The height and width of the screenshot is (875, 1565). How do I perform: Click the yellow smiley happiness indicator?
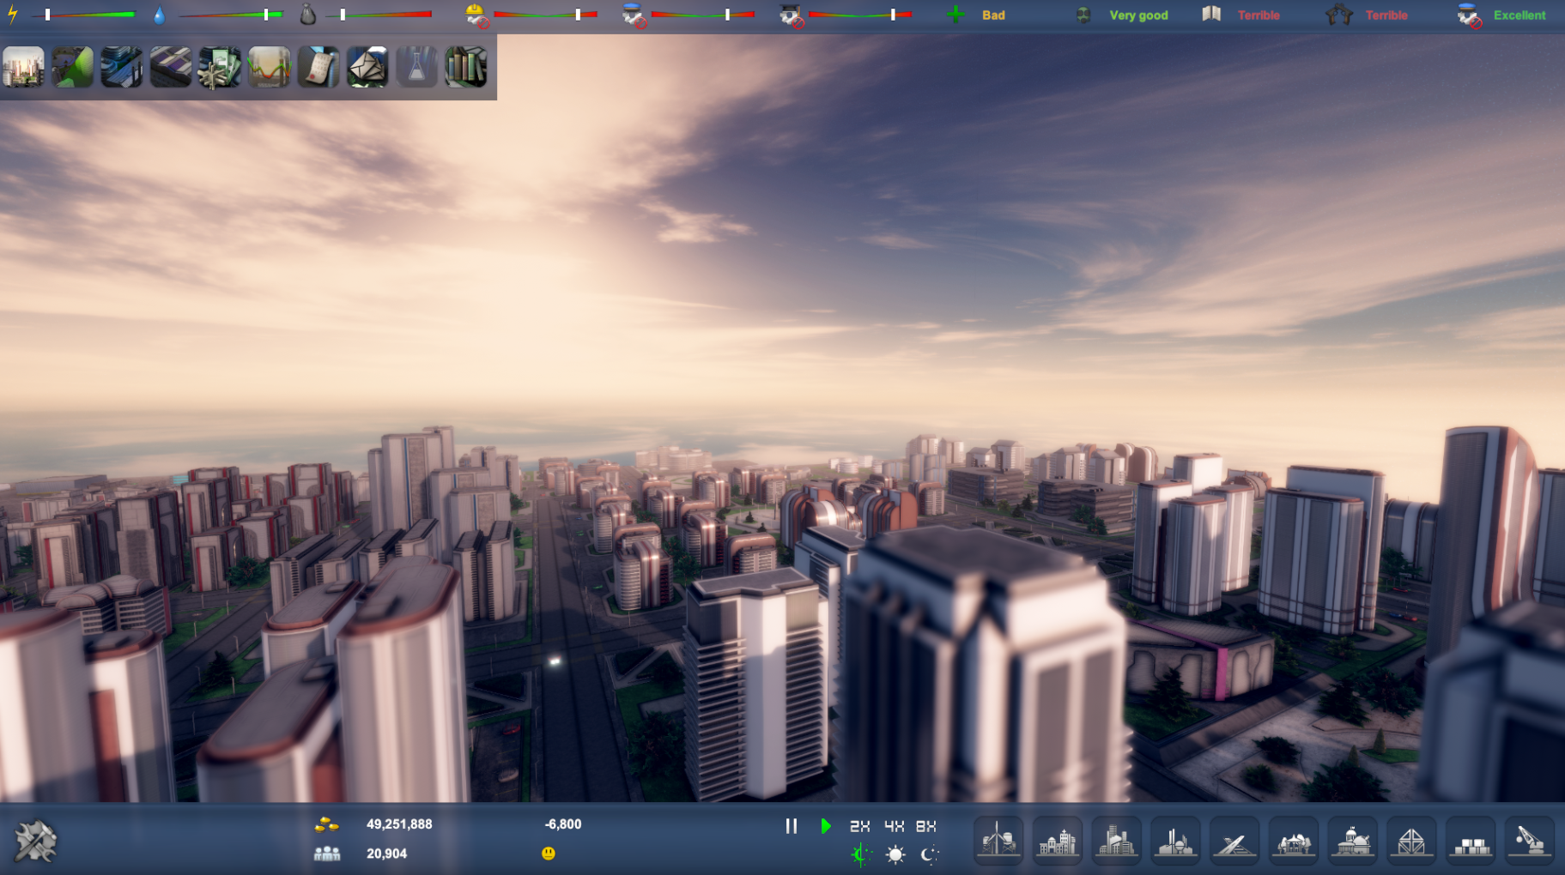click(x=549, y=854)
